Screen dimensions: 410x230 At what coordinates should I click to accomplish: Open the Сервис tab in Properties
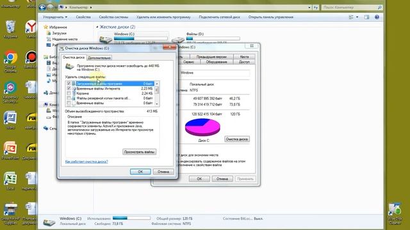point(189,62)
